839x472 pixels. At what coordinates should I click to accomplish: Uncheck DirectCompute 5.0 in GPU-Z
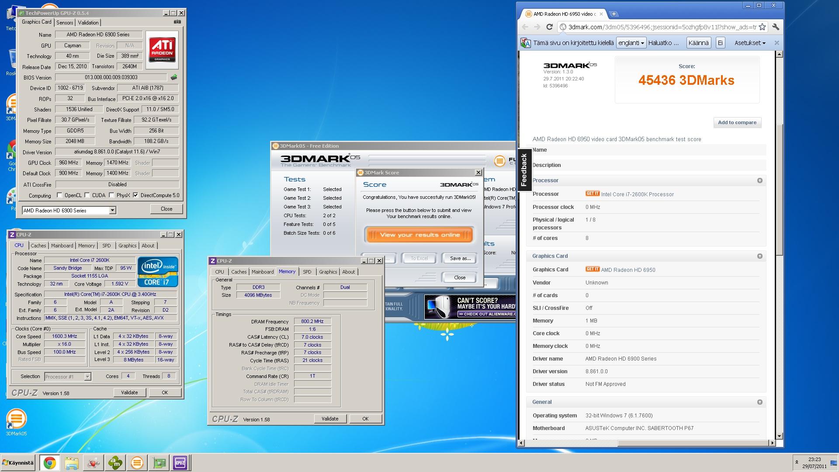pos(136,195)
